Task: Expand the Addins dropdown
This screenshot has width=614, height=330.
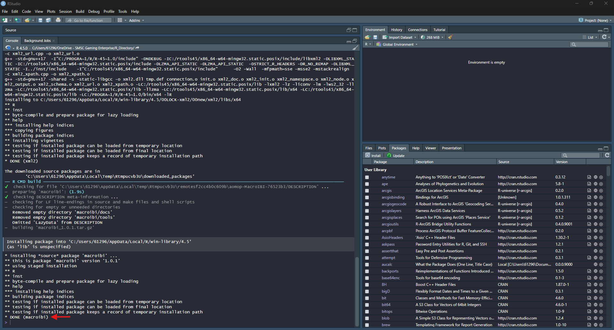Action: 136,20
